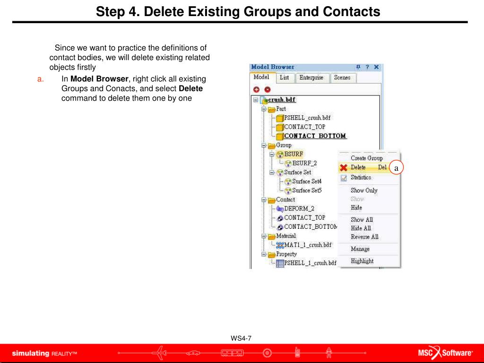Viewport: 484px width, 363px height.
Task: Click the crush.bdf document icon
Action: [x=264, y=100]
